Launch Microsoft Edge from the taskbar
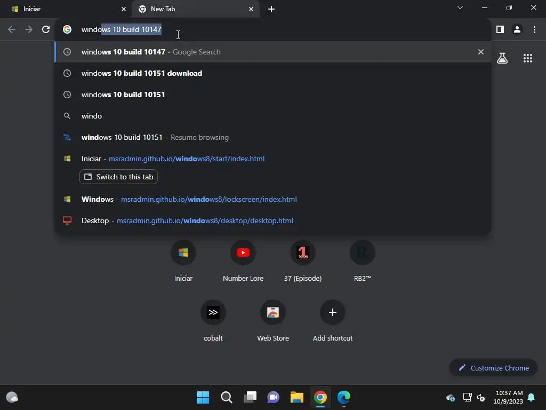 pos(344,397)
